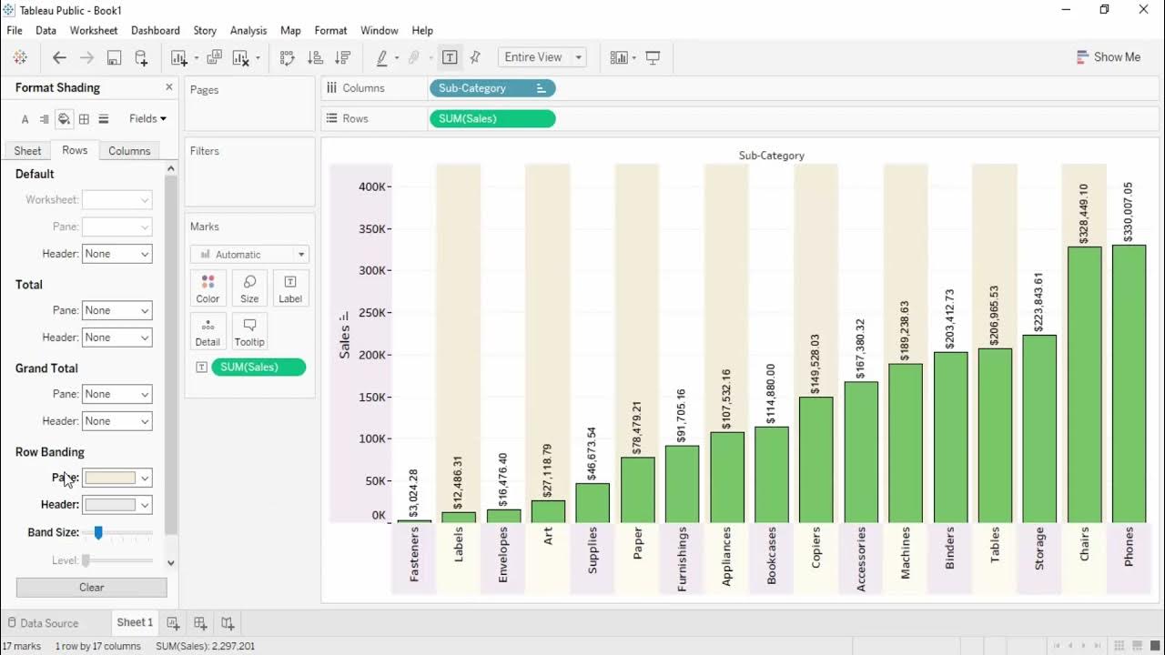
Task: Open the Show/Hide Cards icon
Action: 619,57
